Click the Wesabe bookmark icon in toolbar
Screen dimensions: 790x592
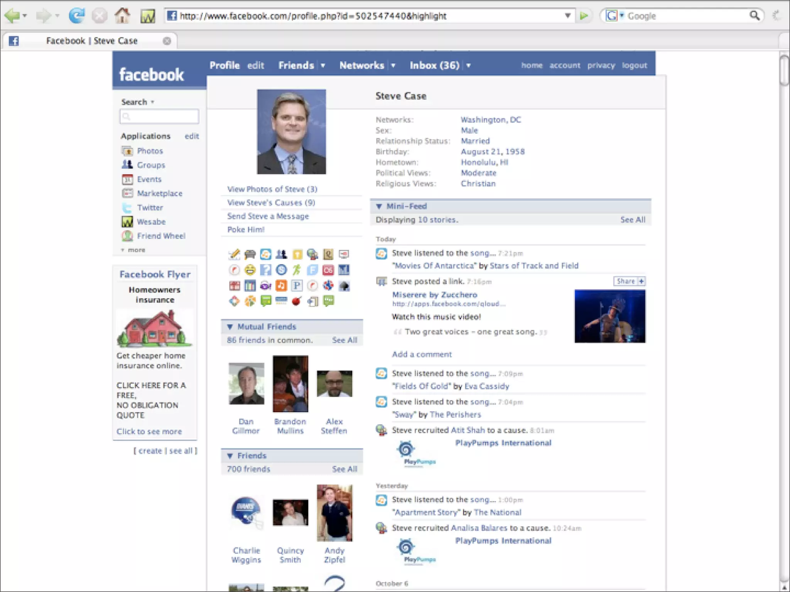[148, 16]
